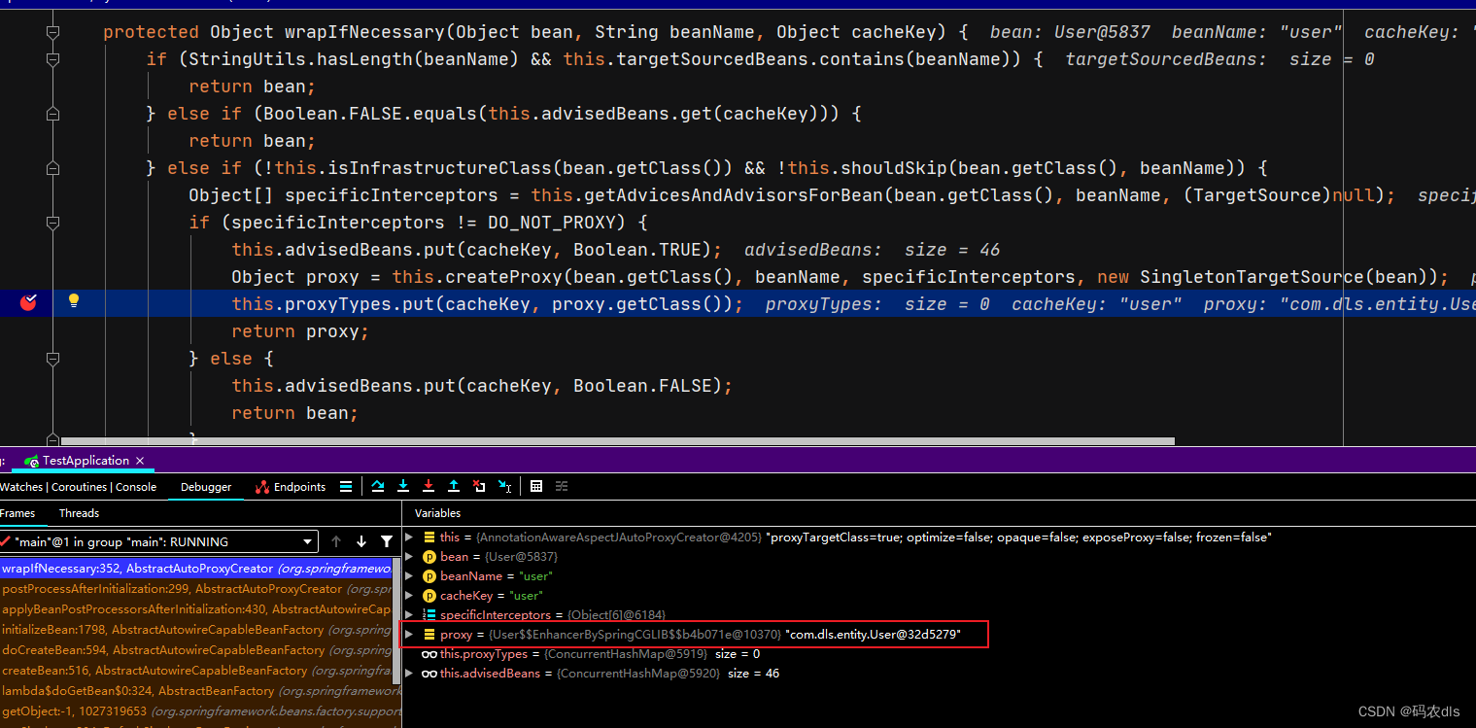Image resolution: width=1476 pixels, height=728 pixels.
Task: Expand the 'specificInterceptors' variable node
Action: (409, 614)
